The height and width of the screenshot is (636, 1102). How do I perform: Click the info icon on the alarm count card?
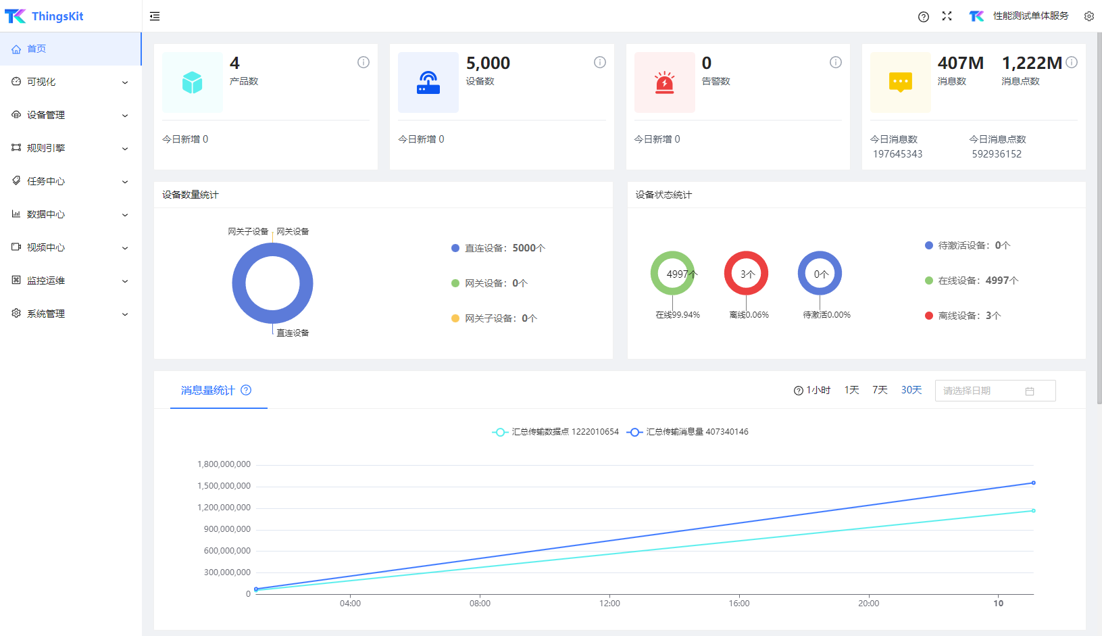tap(835, 62)
